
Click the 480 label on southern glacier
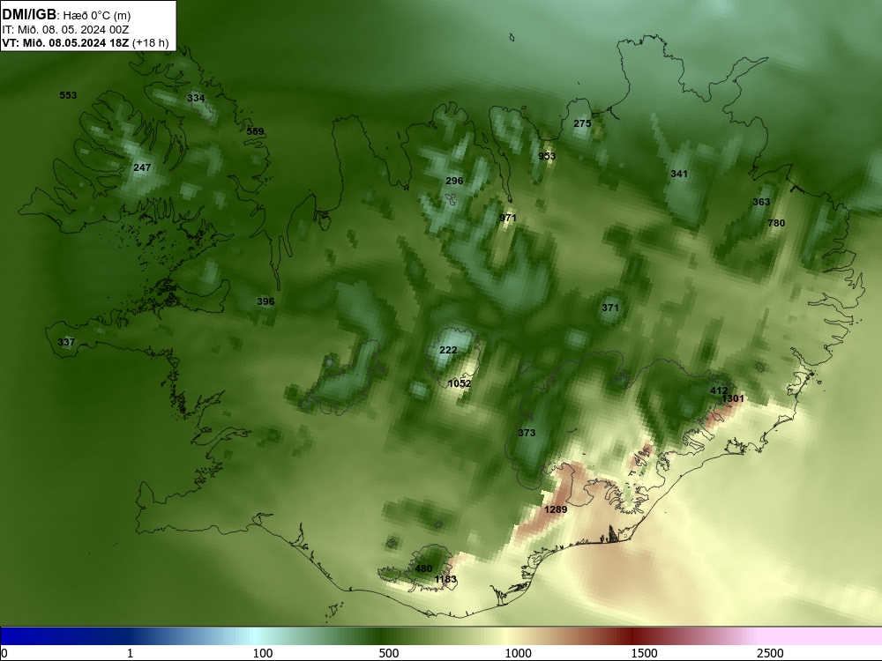pyautogui.click(x=423, y=568)
